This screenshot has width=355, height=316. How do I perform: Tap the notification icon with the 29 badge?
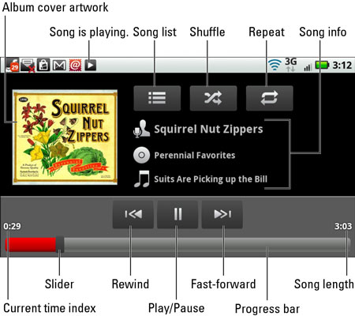click(13, 65)
